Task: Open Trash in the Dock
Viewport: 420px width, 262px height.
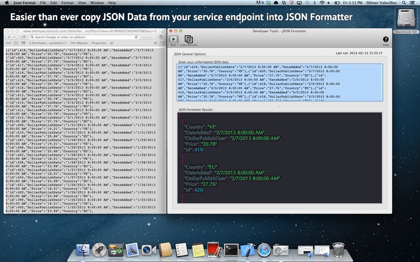Action: (x=338, y=250)
